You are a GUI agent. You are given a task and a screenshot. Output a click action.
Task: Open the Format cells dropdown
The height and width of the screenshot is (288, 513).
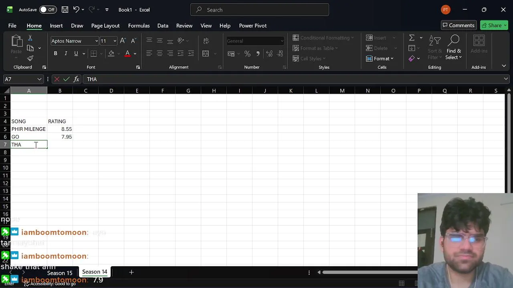click(x=380, y=58)
